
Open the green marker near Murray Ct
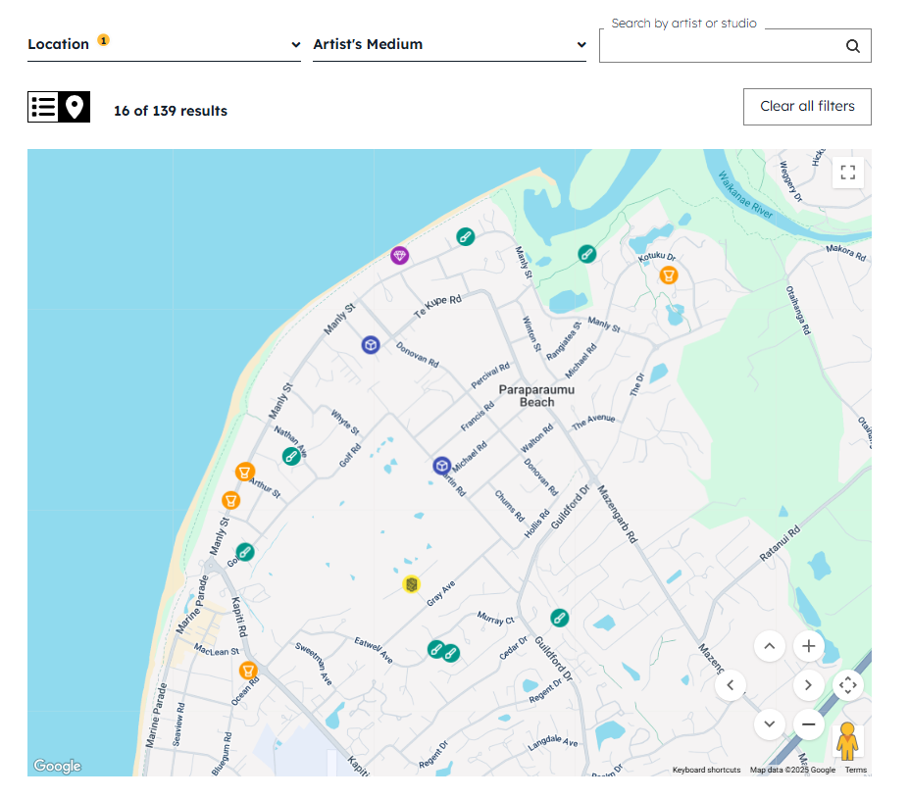pos(559,618)
